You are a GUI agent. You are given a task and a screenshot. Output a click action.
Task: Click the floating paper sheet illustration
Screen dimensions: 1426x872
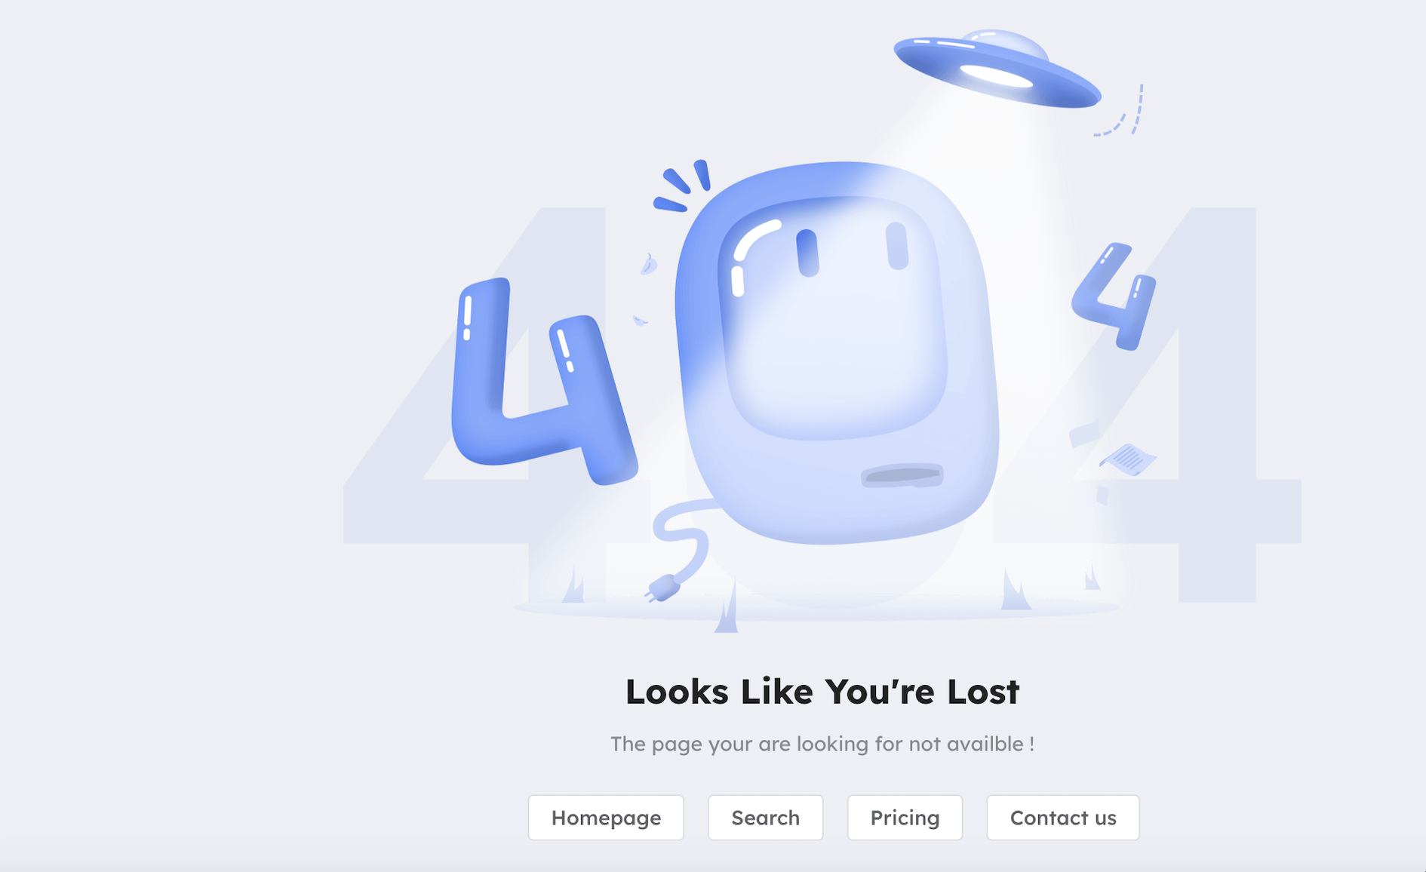[1128, 459]
